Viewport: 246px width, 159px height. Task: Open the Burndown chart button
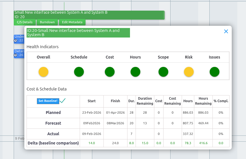[x=47, y=22]
